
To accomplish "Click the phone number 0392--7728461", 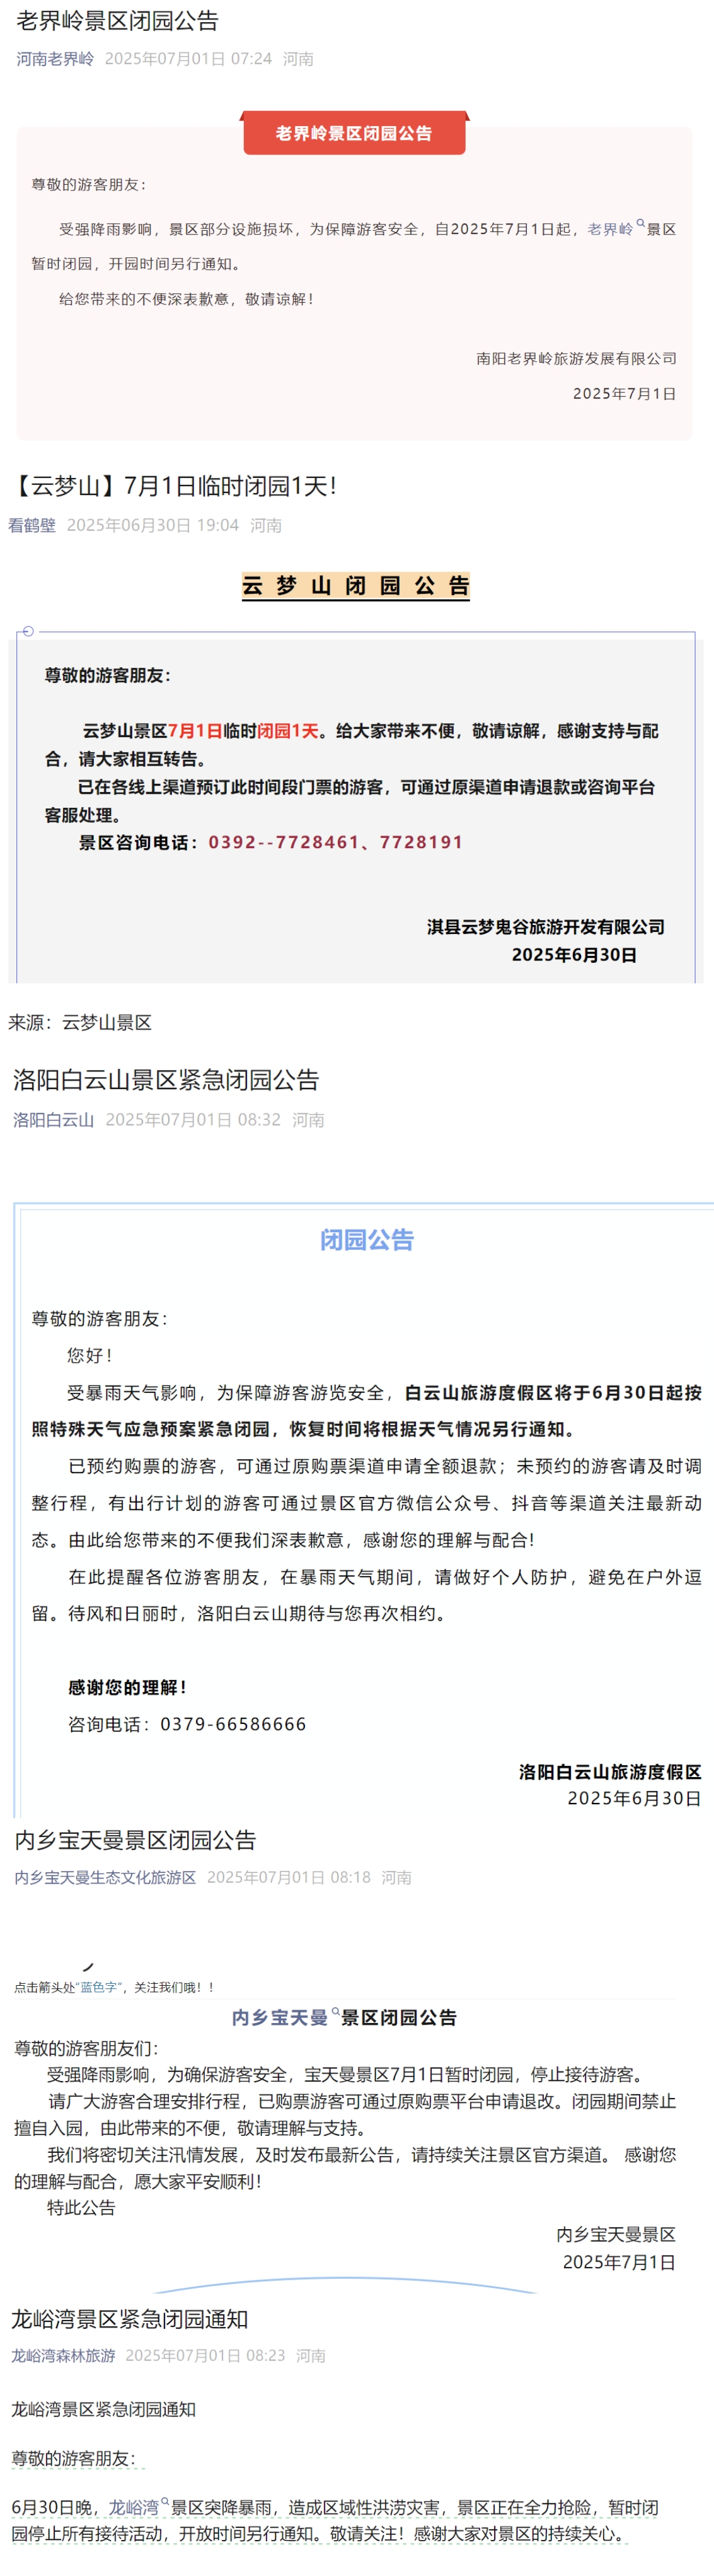I will 284,842.
